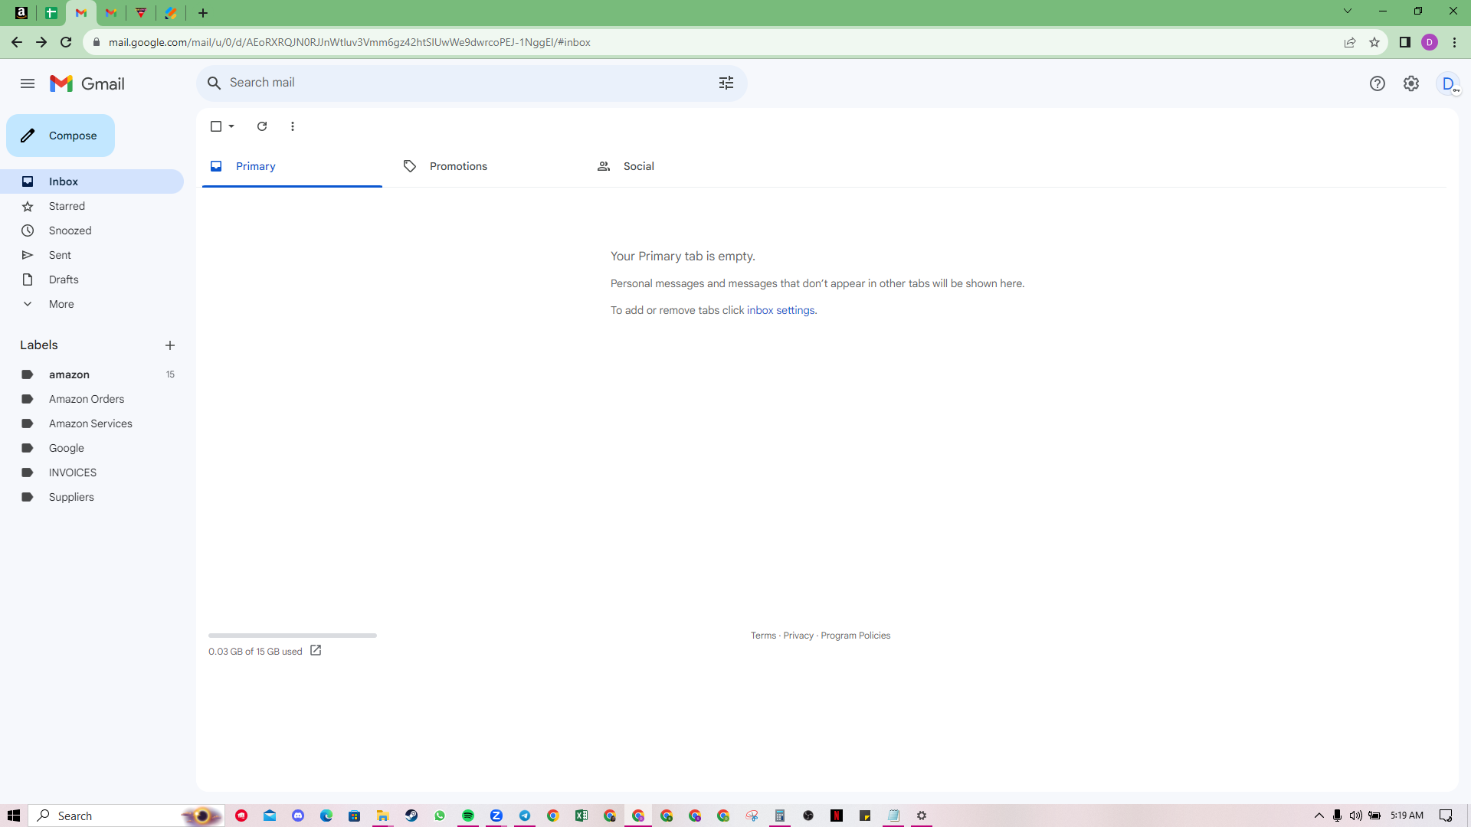Open the Terms link

point(763,636)
